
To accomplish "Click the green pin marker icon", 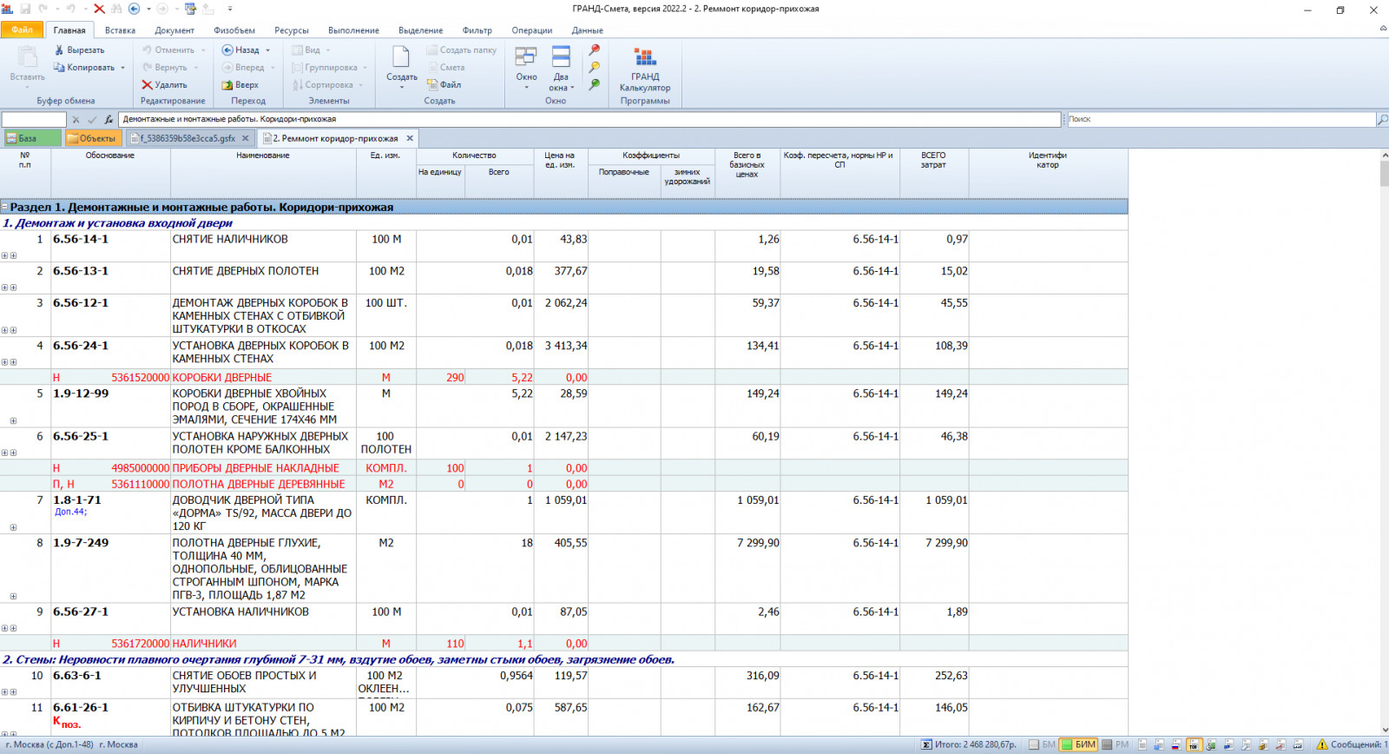I will point(594,85).
